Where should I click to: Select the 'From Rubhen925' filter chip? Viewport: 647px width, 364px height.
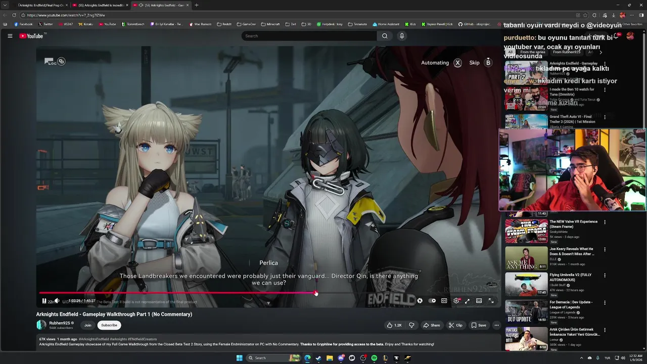[566, 52]
